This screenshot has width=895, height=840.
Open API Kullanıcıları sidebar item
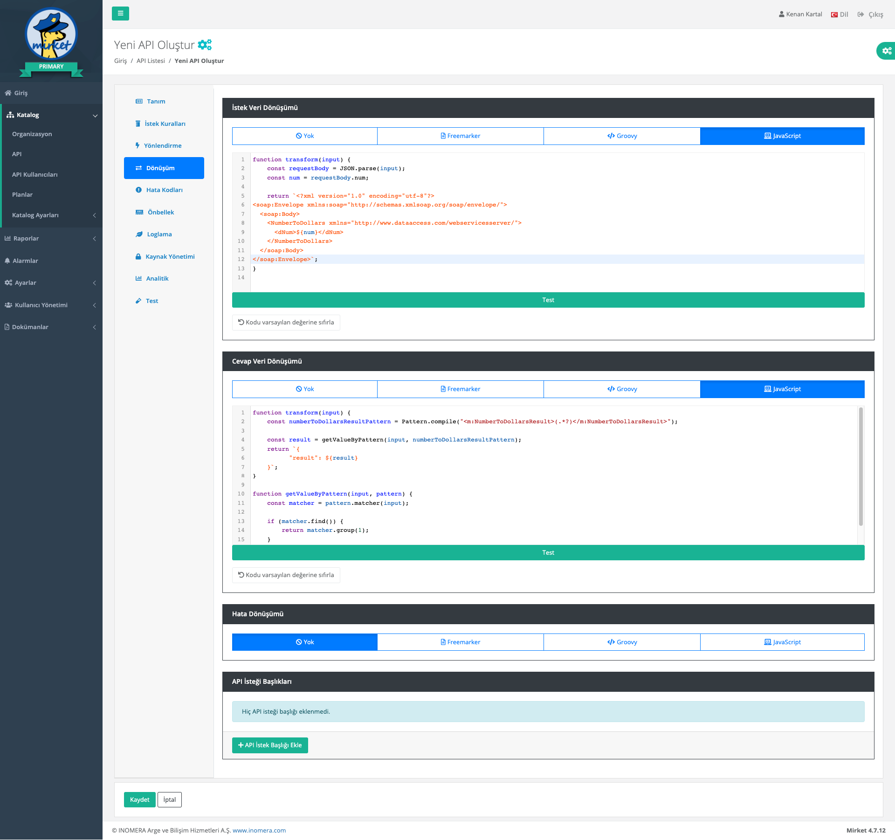tap(35, 174)
